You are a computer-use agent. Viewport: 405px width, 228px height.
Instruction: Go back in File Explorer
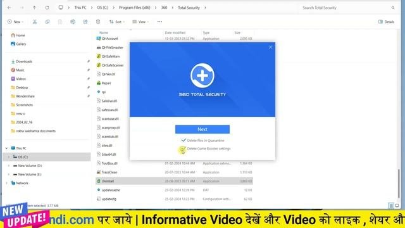[9, 8]
